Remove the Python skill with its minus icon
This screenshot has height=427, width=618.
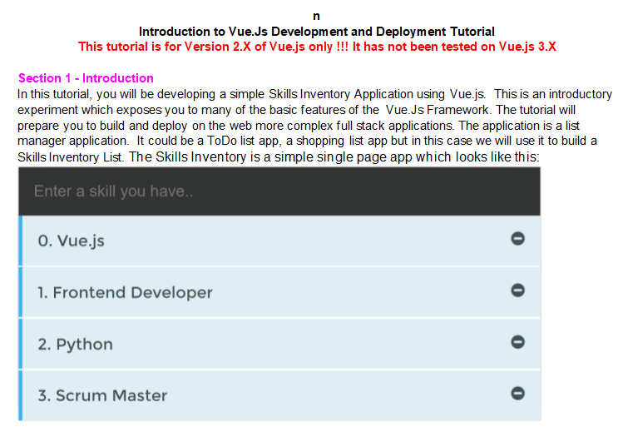tap(517, 342)
